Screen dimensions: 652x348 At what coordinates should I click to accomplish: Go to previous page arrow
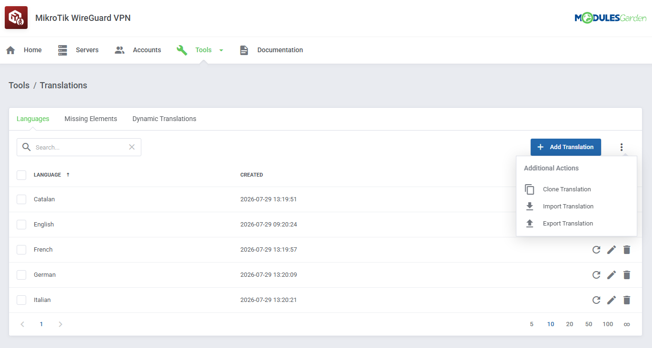click(22, 324)
